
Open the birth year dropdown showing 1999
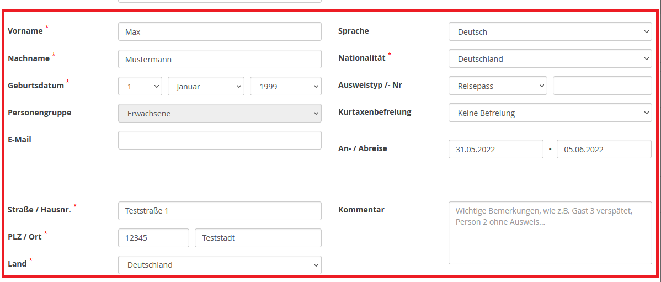pos(285,86)
